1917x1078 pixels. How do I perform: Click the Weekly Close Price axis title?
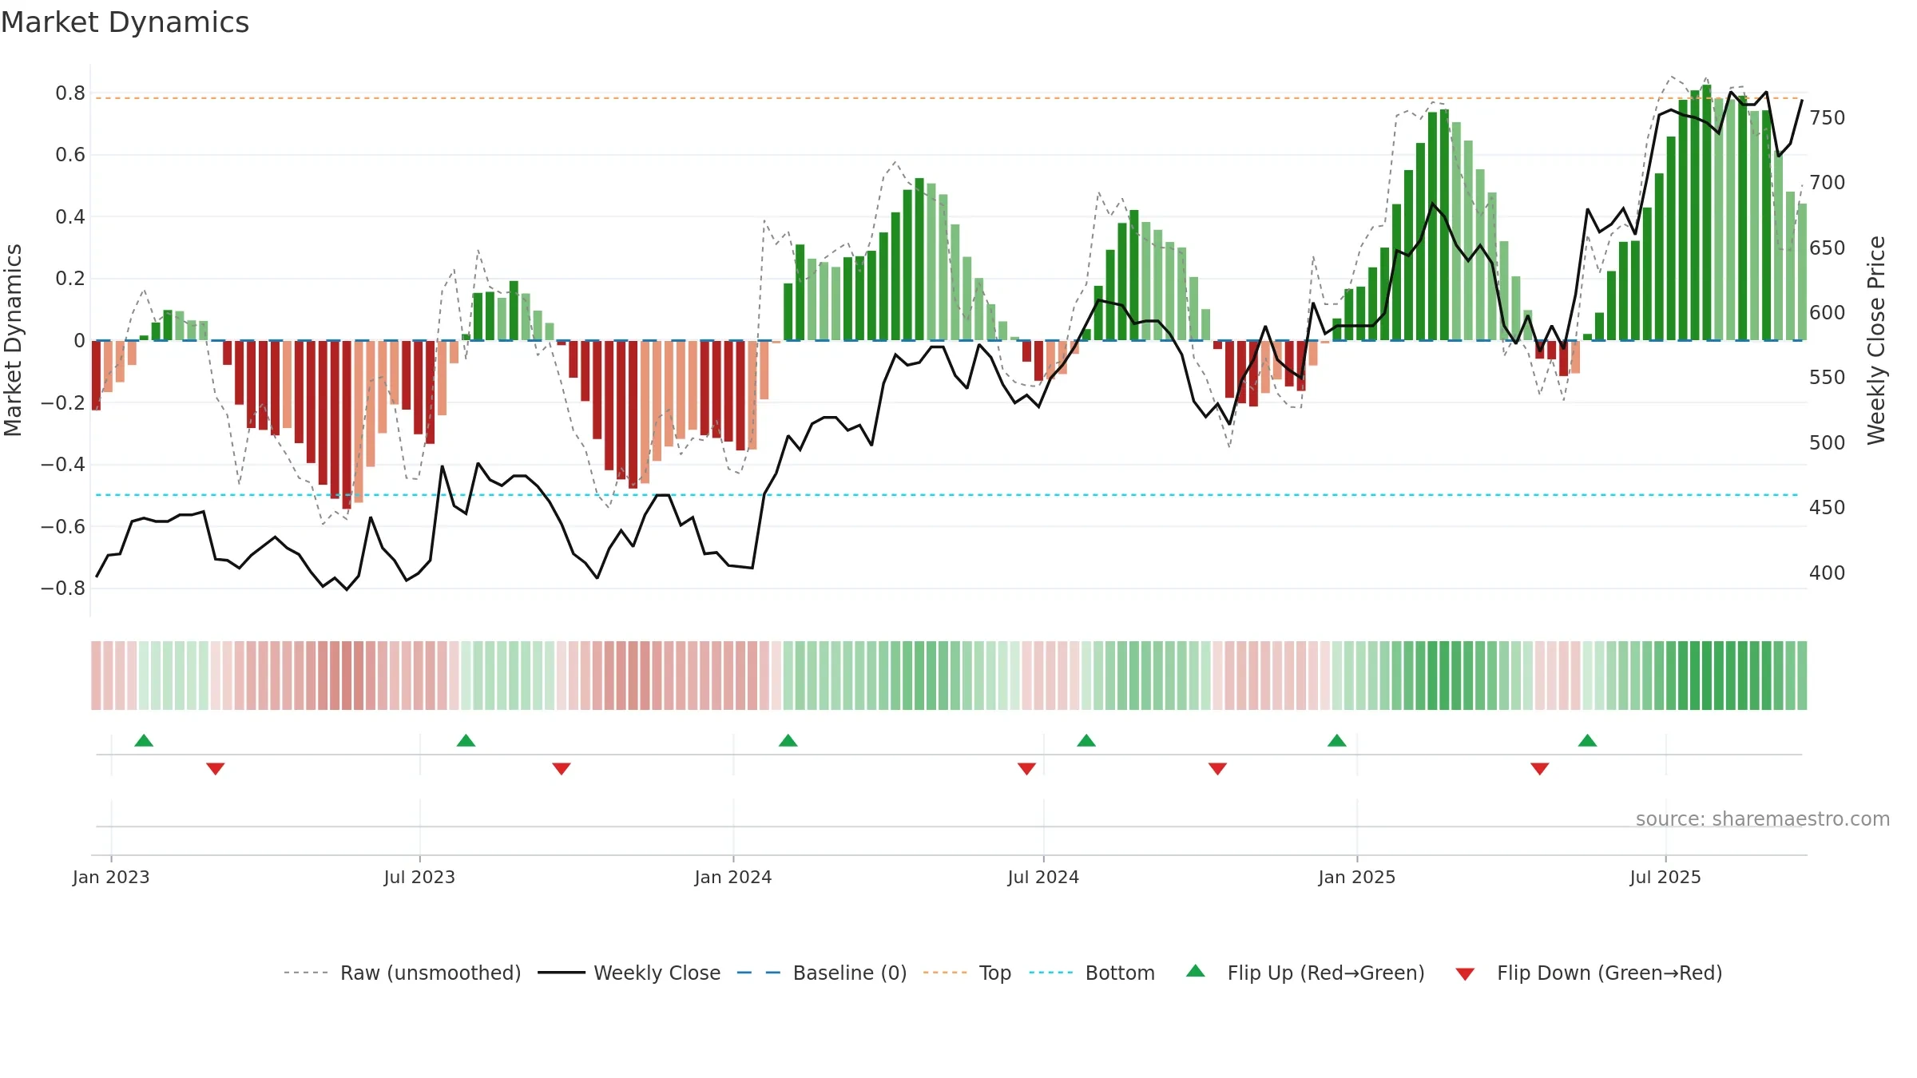coord(1876,340)
